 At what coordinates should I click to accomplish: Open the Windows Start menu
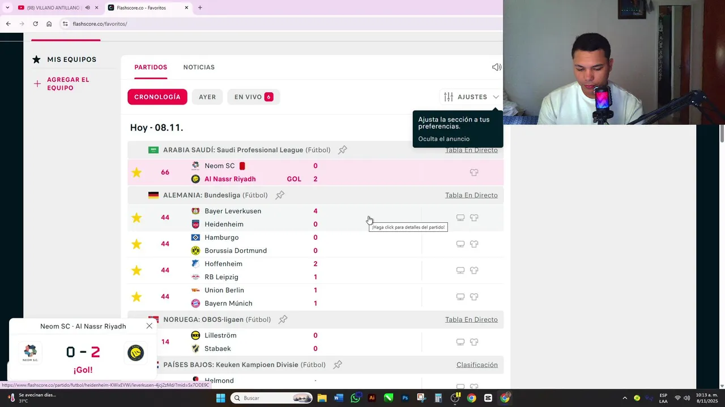220,398
